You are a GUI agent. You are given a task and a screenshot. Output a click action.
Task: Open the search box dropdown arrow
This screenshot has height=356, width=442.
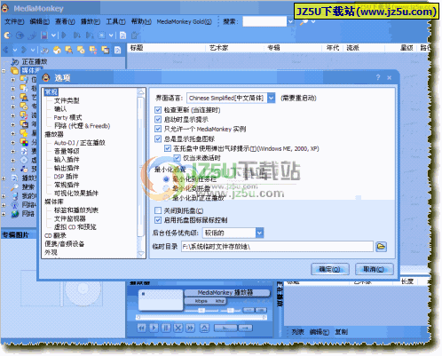pos(290,21)
